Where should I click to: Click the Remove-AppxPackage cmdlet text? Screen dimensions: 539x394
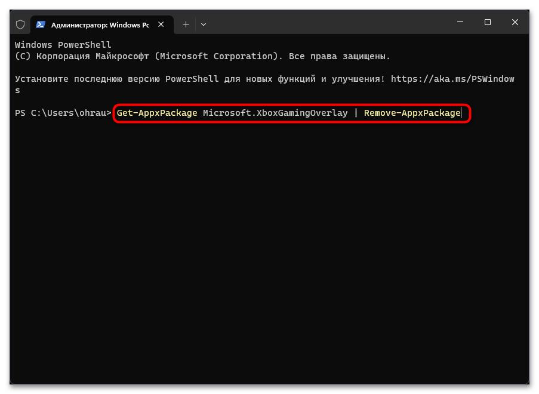[412, 113]
